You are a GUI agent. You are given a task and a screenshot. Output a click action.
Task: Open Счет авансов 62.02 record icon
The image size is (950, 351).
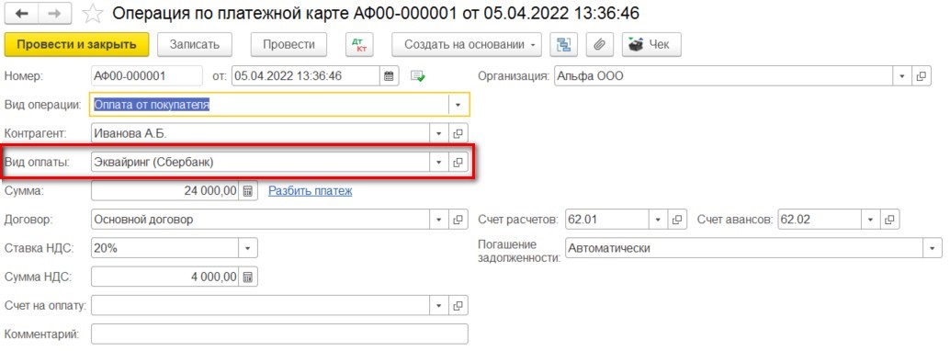(x=889, y=220)
